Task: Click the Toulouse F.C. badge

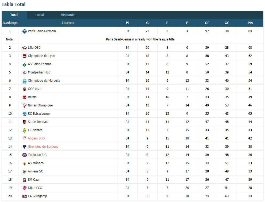Action: (25, 155)
